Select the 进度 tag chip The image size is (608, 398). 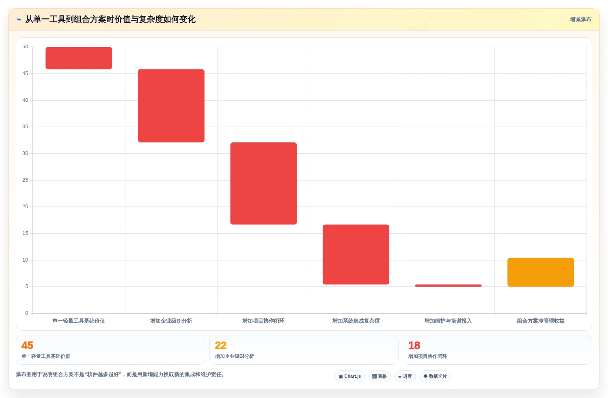pos(405,376)
